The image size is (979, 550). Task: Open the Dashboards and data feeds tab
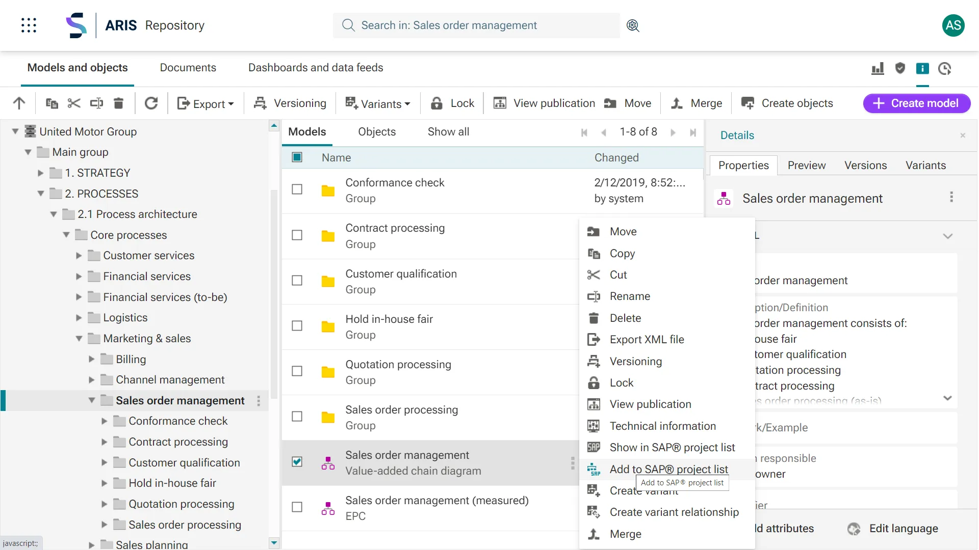316,68
